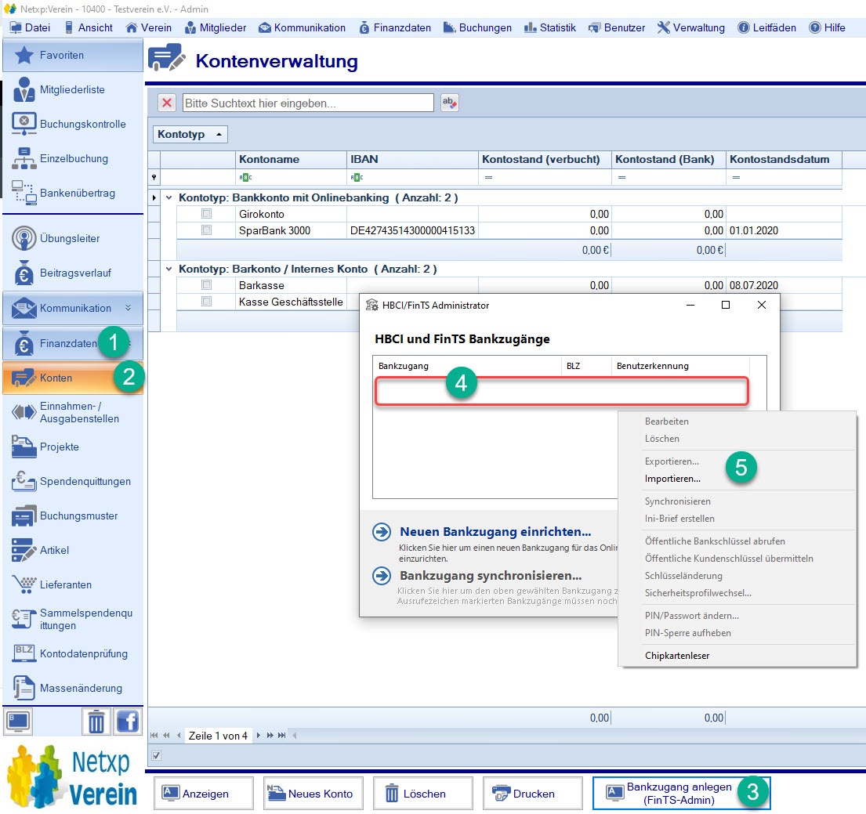866x814 pixels.
Task: Collapse the Bankkonto mit Onlinebanking group
Action: tap(168, 198)
